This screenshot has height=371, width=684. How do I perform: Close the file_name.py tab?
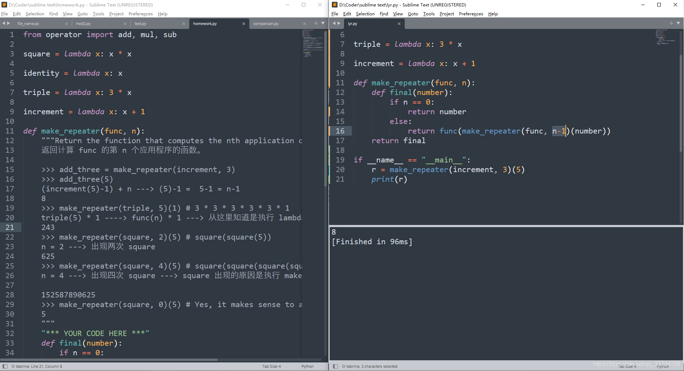(x=66, y=24)
